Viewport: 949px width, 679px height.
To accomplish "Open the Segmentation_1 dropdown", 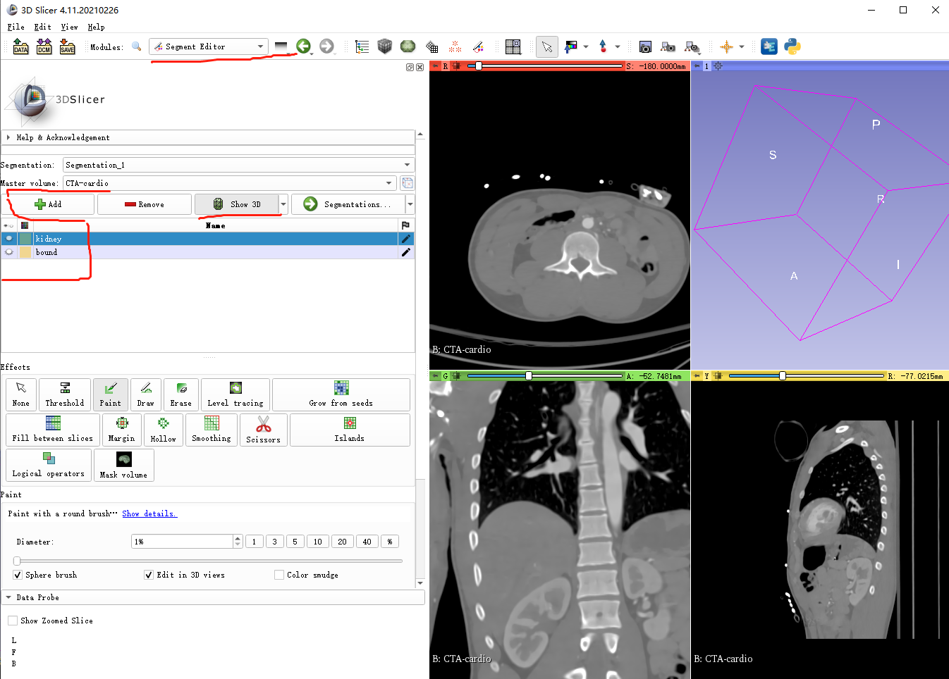I will tap(238, 165).
